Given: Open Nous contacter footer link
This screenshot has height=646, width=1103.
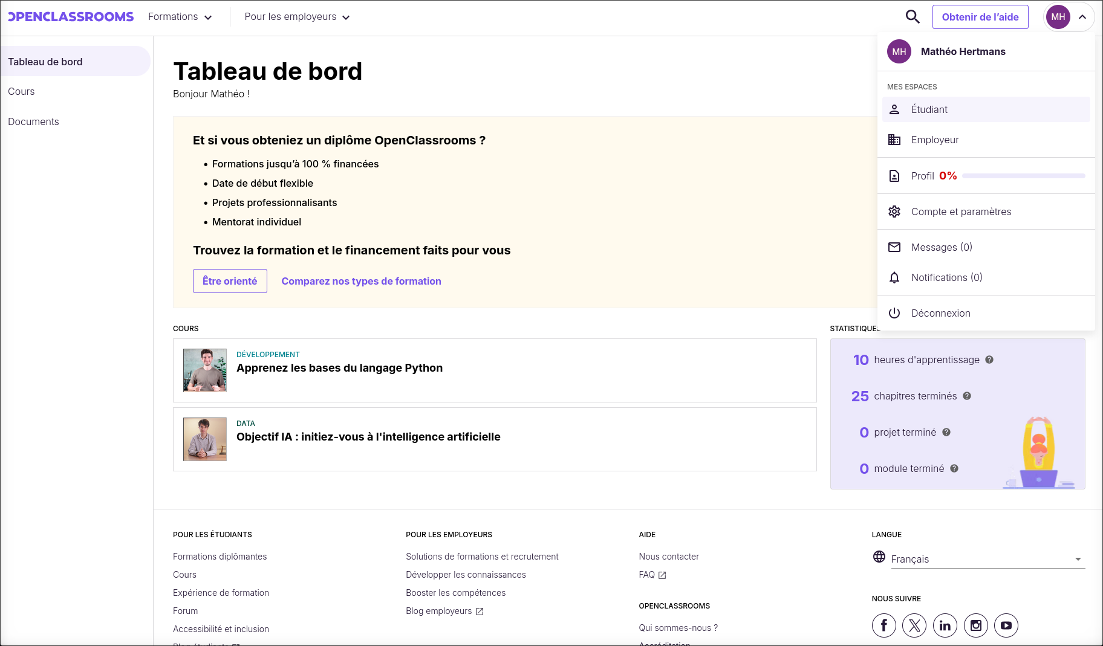Looking at the screenshot, I should [669, 557].
